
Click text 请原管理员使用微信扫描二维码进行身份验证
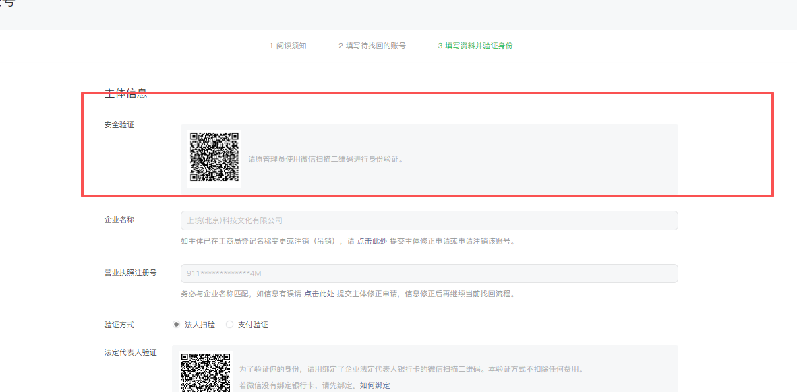(x=326, y=159)
